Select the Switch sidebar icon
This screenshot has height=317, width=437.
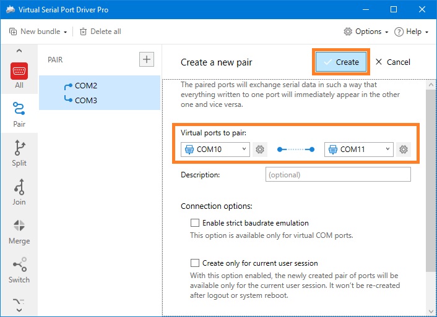[x=19, y=270]
